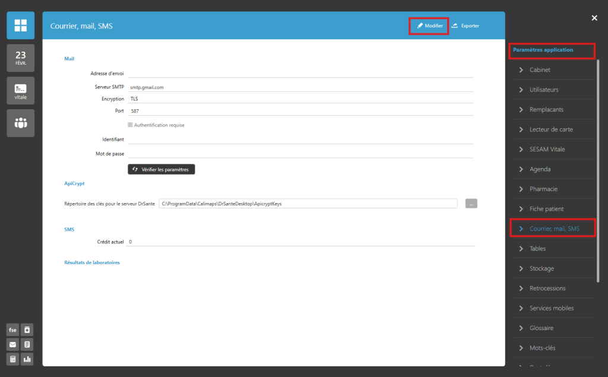608x377 pixels.
Task: Open the dashboard grid tile
Action: pos(21,26)
